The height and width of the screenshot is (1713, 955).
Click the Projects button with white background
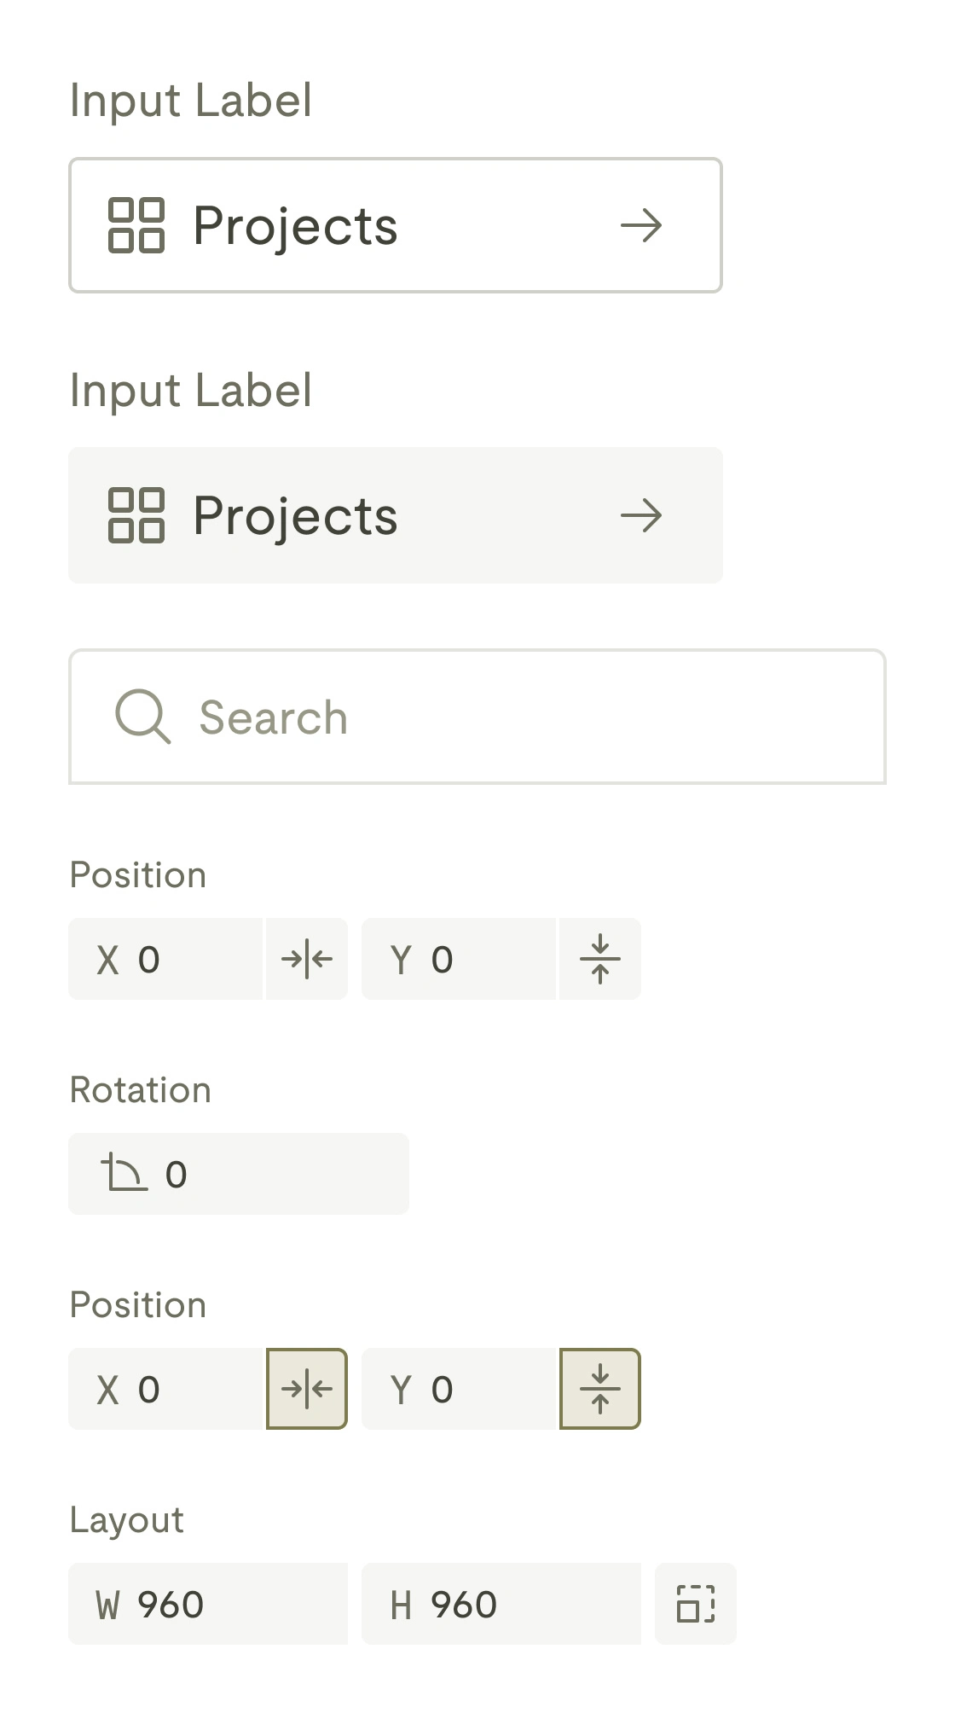(395, 224)
